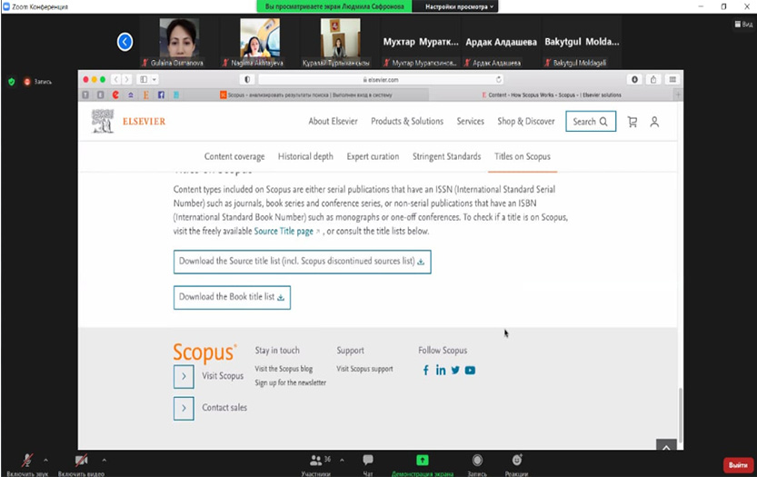The image size is (757, 477).
Task: Select Gulaina Osmanova video thumbnail
Action: click(x=179, y=43)
